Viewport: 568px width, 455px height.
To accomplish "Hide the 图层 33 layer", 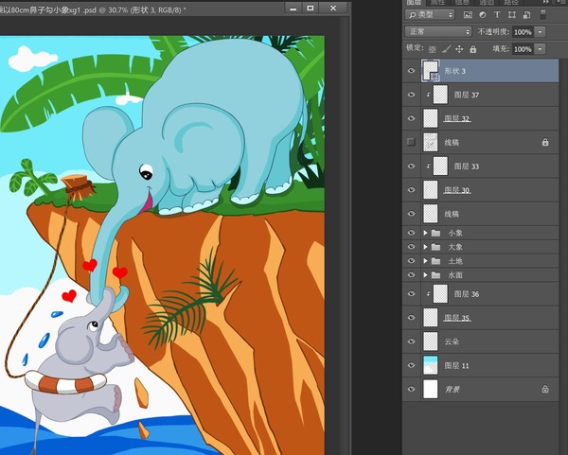I will 411,166.
